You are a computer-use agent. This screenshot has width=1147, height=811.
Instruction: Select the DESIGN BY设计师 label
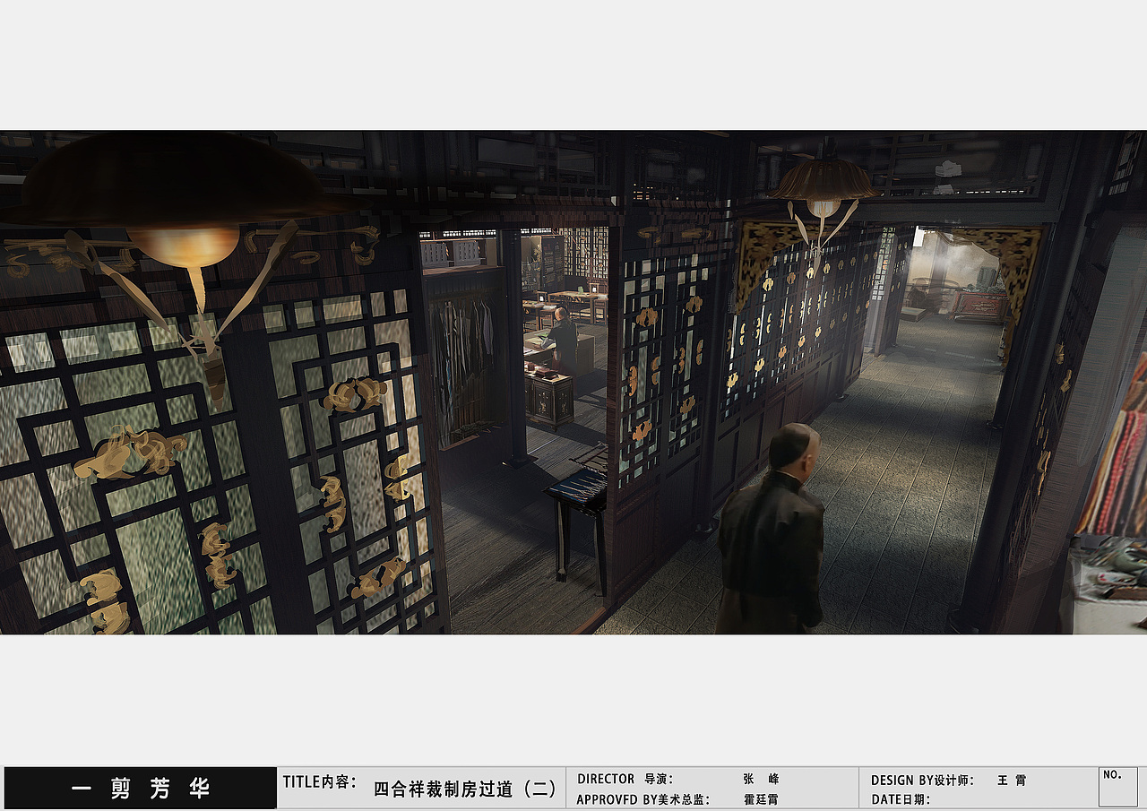click(923, 781)
